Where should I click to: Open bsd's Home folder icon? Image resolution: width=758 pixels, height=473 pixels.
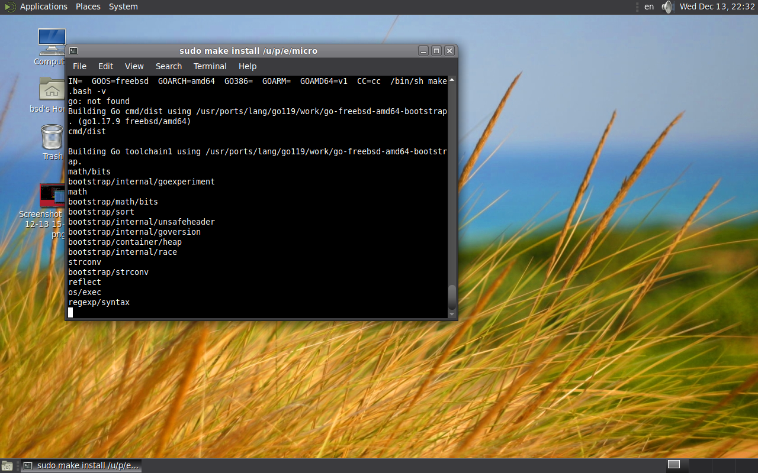52,88
